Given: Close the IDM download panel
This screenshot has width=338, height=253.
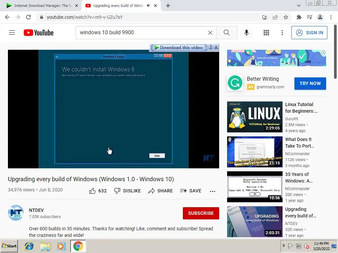Looking at the screenshot, I should click(x=216, y=47).
